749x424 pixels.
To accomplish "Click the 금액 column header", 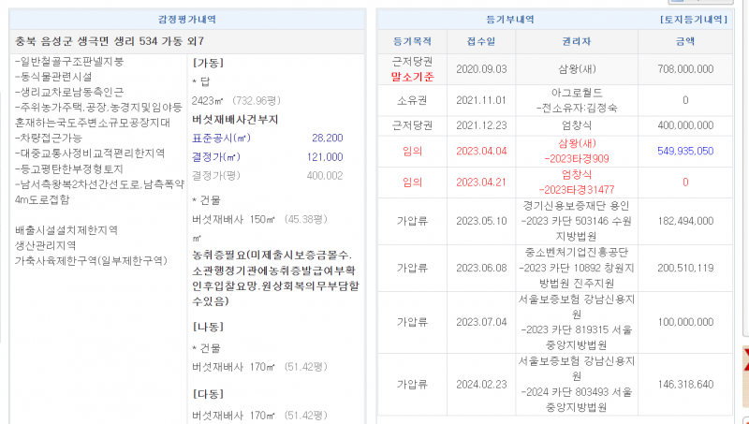I will click(685, 41).
